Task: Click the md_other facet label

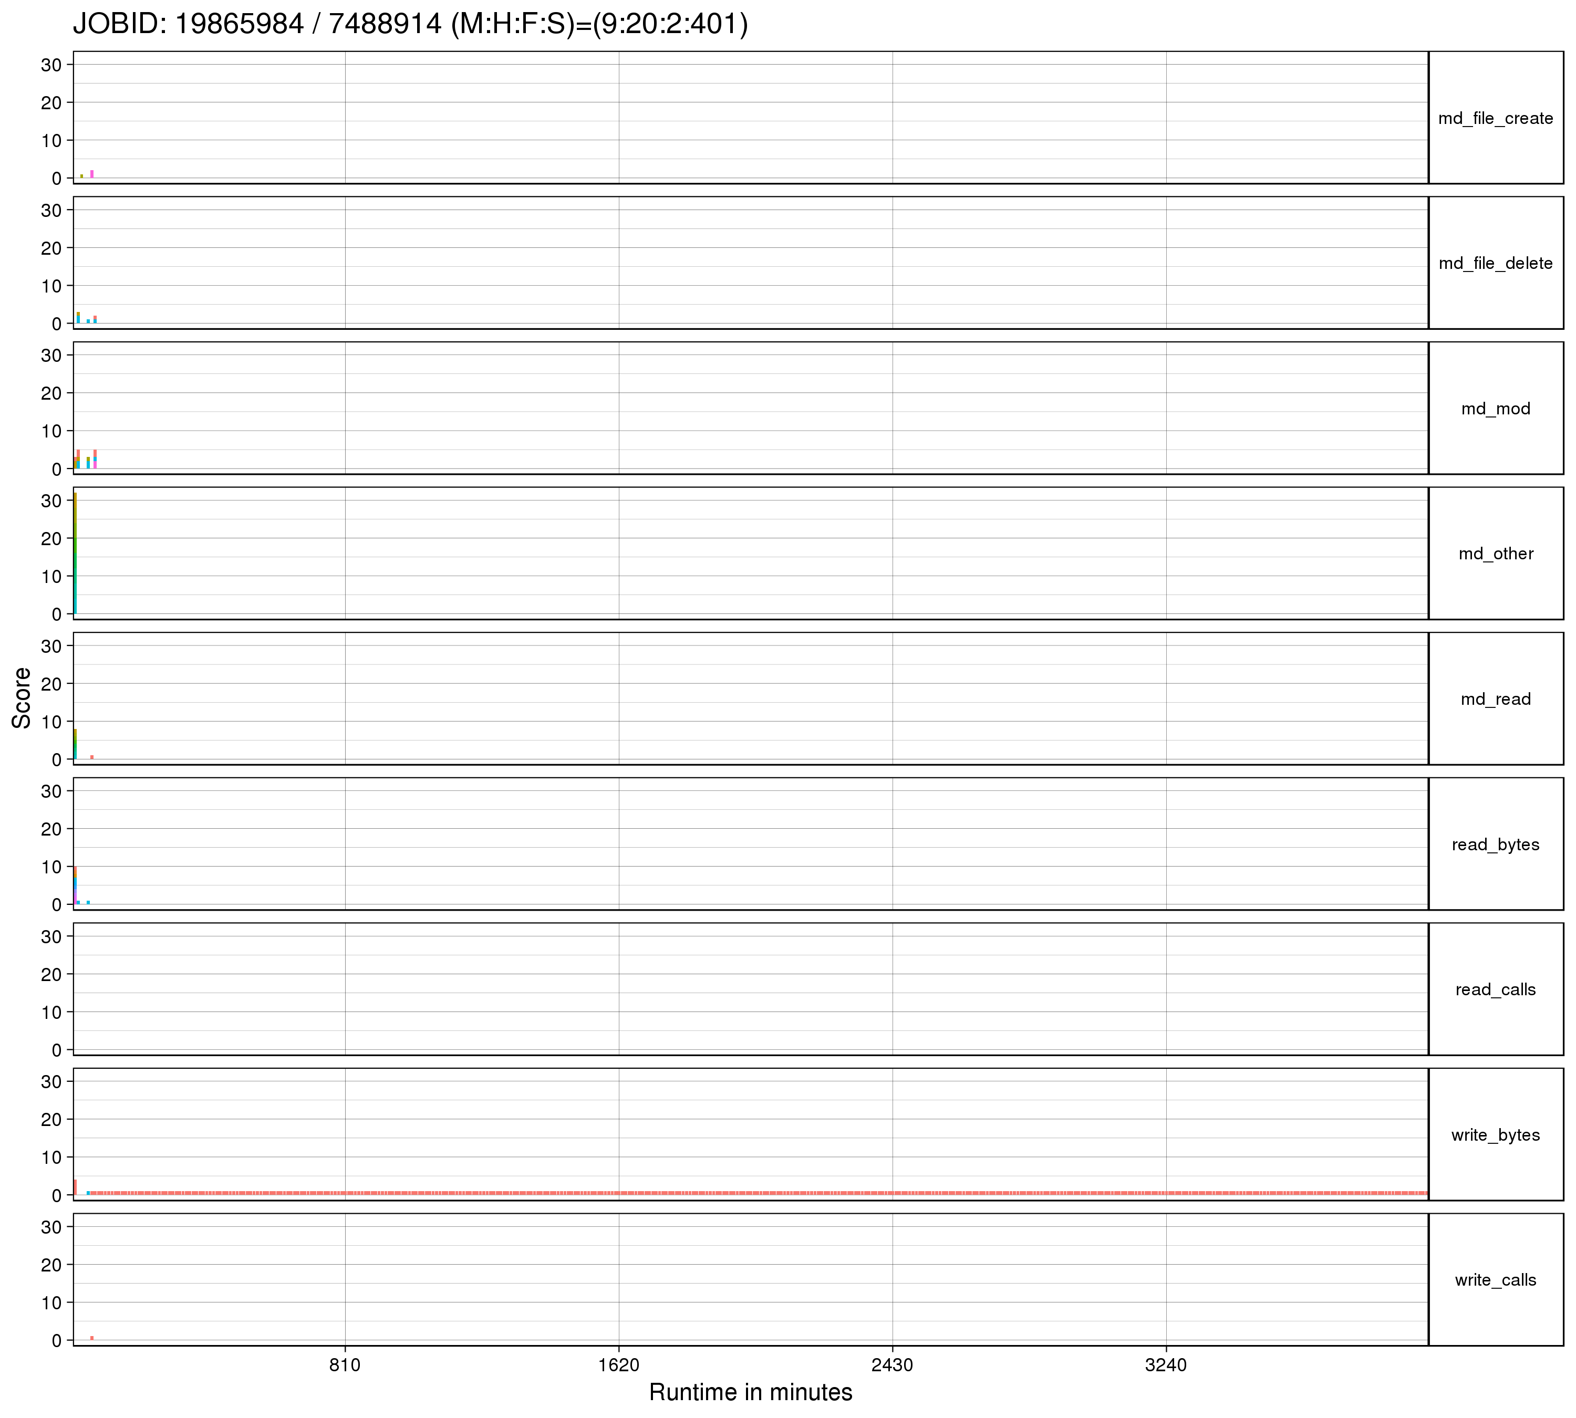Action: click(1495, 554)
